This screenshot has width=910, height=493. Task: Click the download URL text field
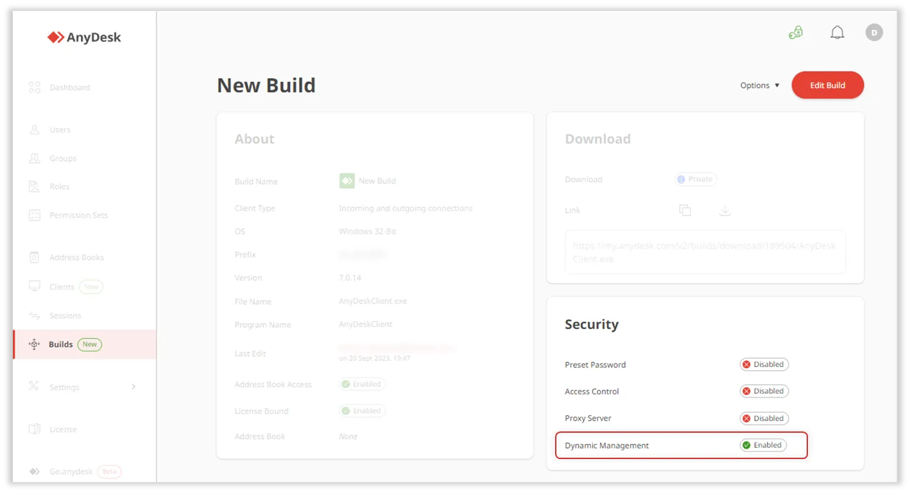click(x=705, y=253)
